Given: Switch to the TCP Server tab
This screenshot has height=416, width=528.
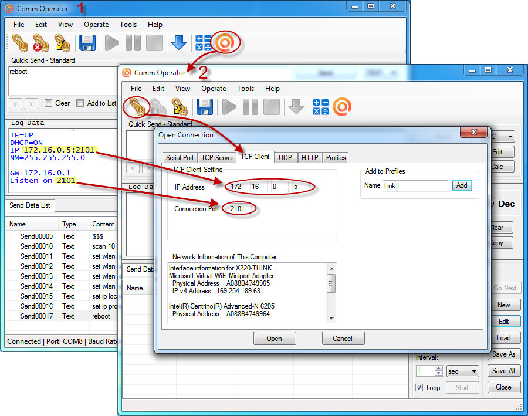Looking at the screenshot, I should click(x=217, y=158).
